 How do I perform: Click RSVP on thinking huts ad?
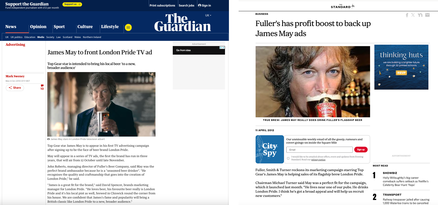[401, 73]
